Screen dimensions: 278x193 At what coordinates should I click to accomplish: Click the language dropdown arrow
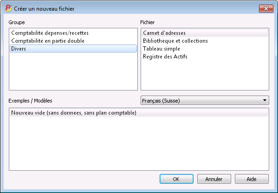click(265, 100)
